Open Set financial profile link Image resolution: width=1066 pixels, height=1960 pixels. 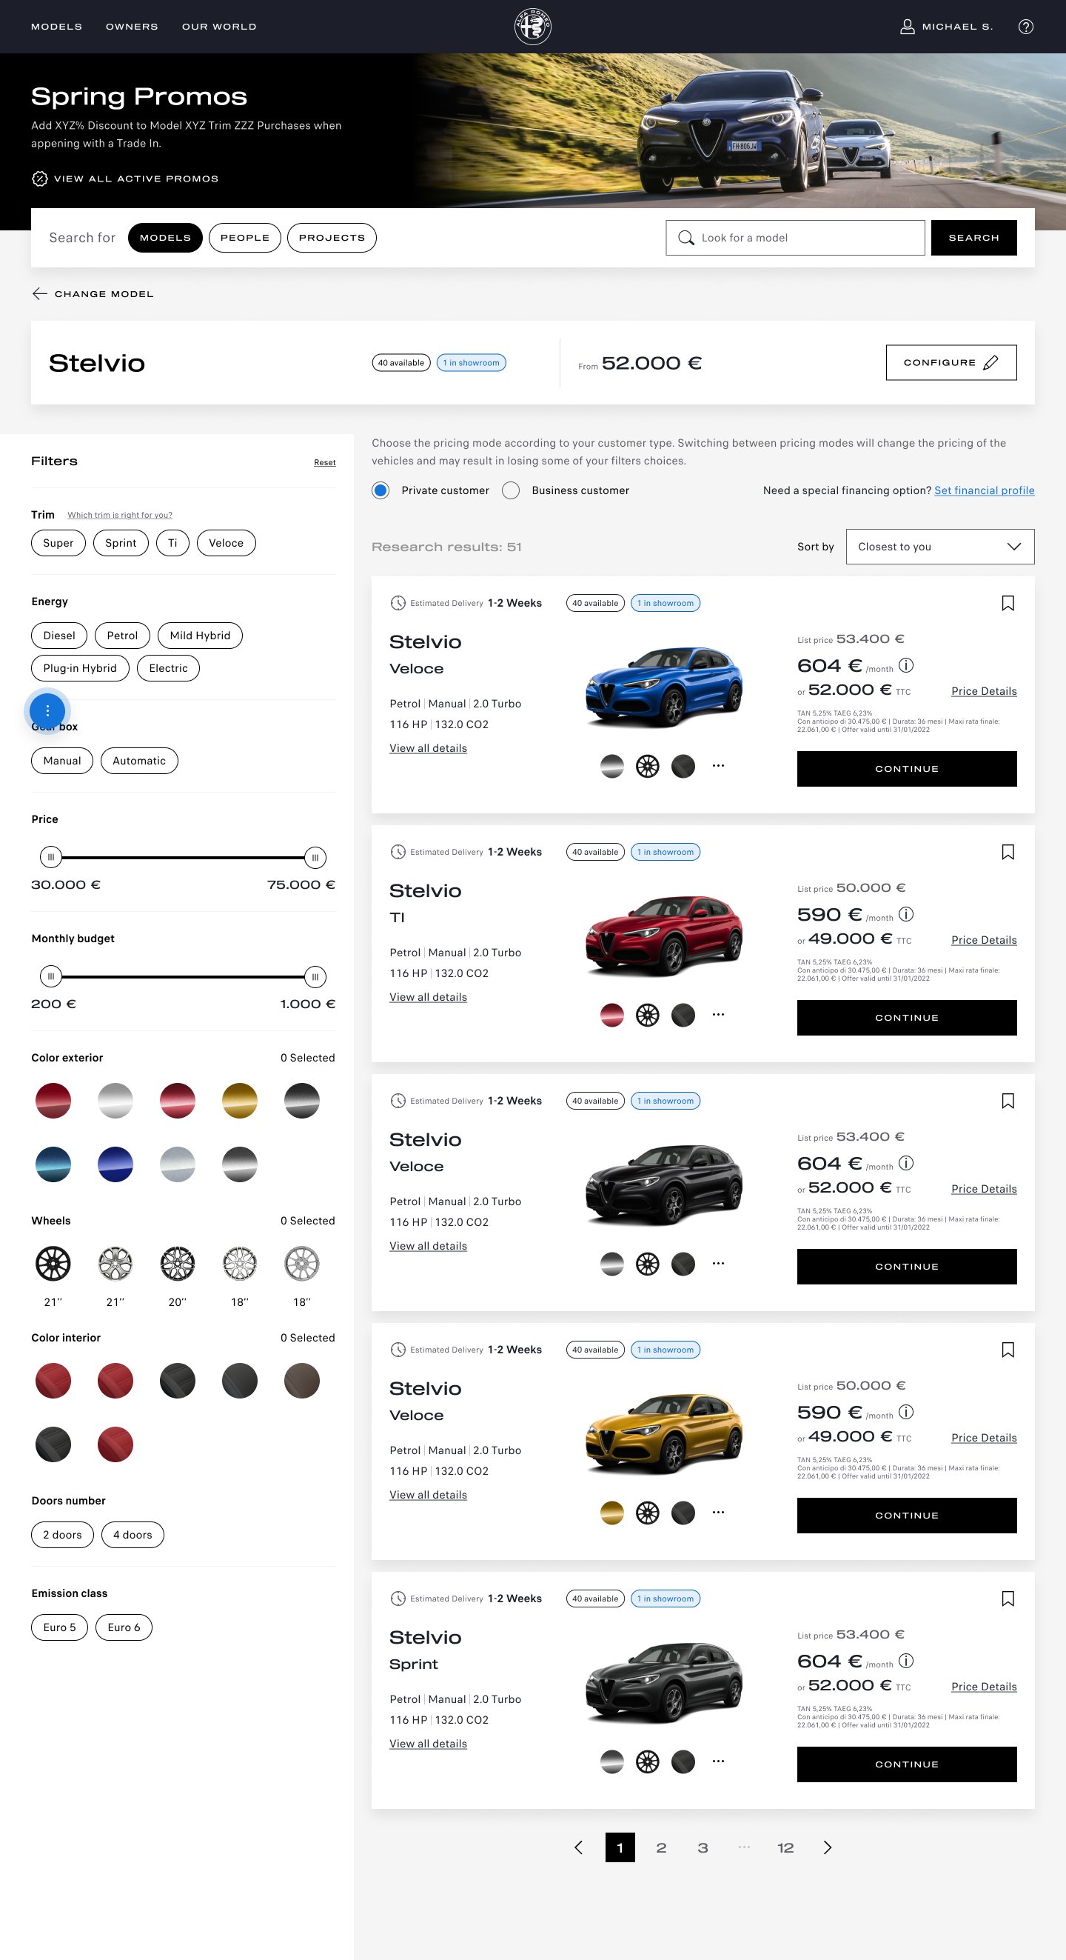(x=984, y=491)
